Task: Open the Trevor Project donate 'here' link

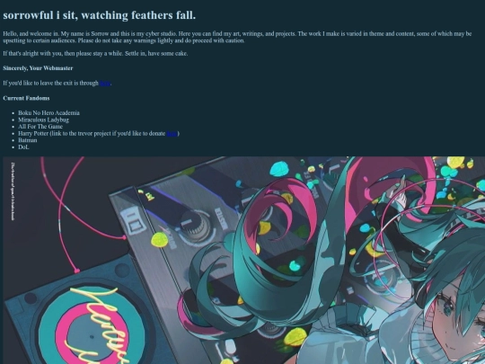Action: point(172,133)
